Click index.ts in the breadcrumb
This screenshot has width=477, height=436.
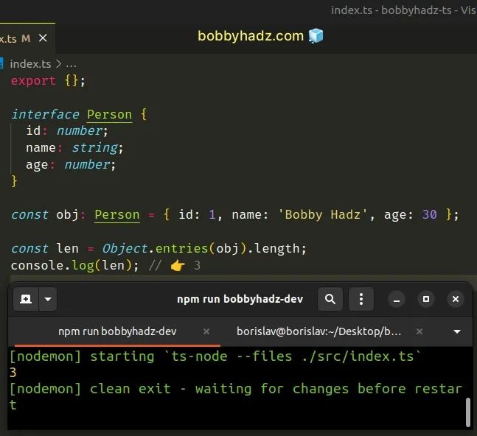(x=30, y=64)
